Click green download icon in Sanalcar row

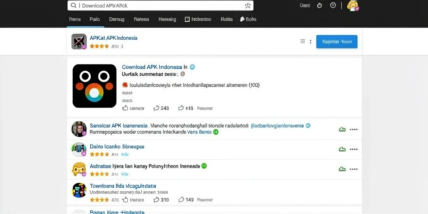(x=342, y=130)
